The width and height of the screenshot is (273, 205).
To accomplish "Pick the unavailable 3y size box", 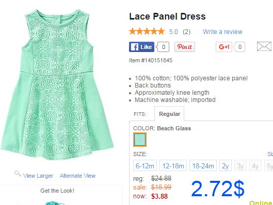I will [x=240, y=165].
